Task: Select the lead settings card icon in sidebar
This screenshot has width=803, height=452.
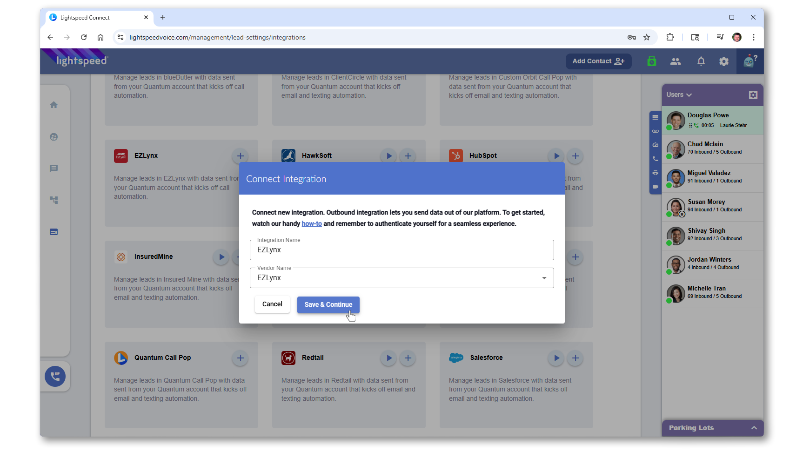Action: click(x=54, y=232)
